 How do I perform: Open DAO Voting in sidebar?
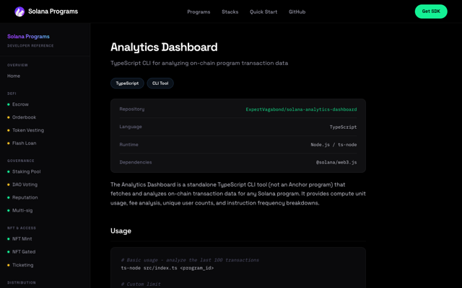coord(25,184)
